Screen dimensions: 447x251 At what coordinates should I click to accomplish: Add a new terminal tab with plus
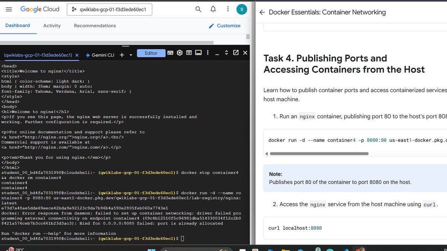pyautogui.click(x=122, y=55)
